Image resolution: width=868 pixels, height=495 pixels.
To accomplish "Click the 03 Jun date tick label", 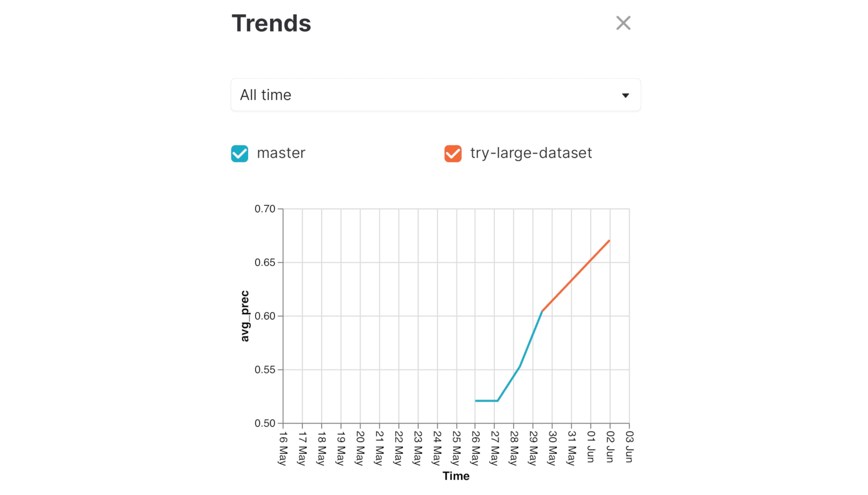I will tap(629, 447).
